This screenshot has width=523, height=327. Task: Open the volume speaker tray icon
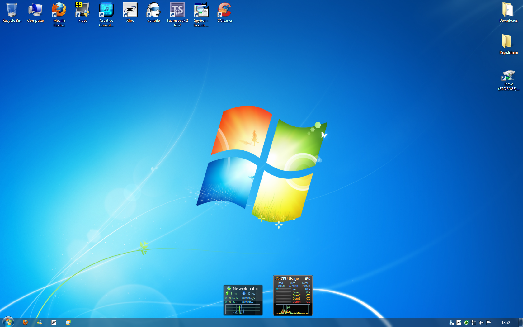(481, 323)
